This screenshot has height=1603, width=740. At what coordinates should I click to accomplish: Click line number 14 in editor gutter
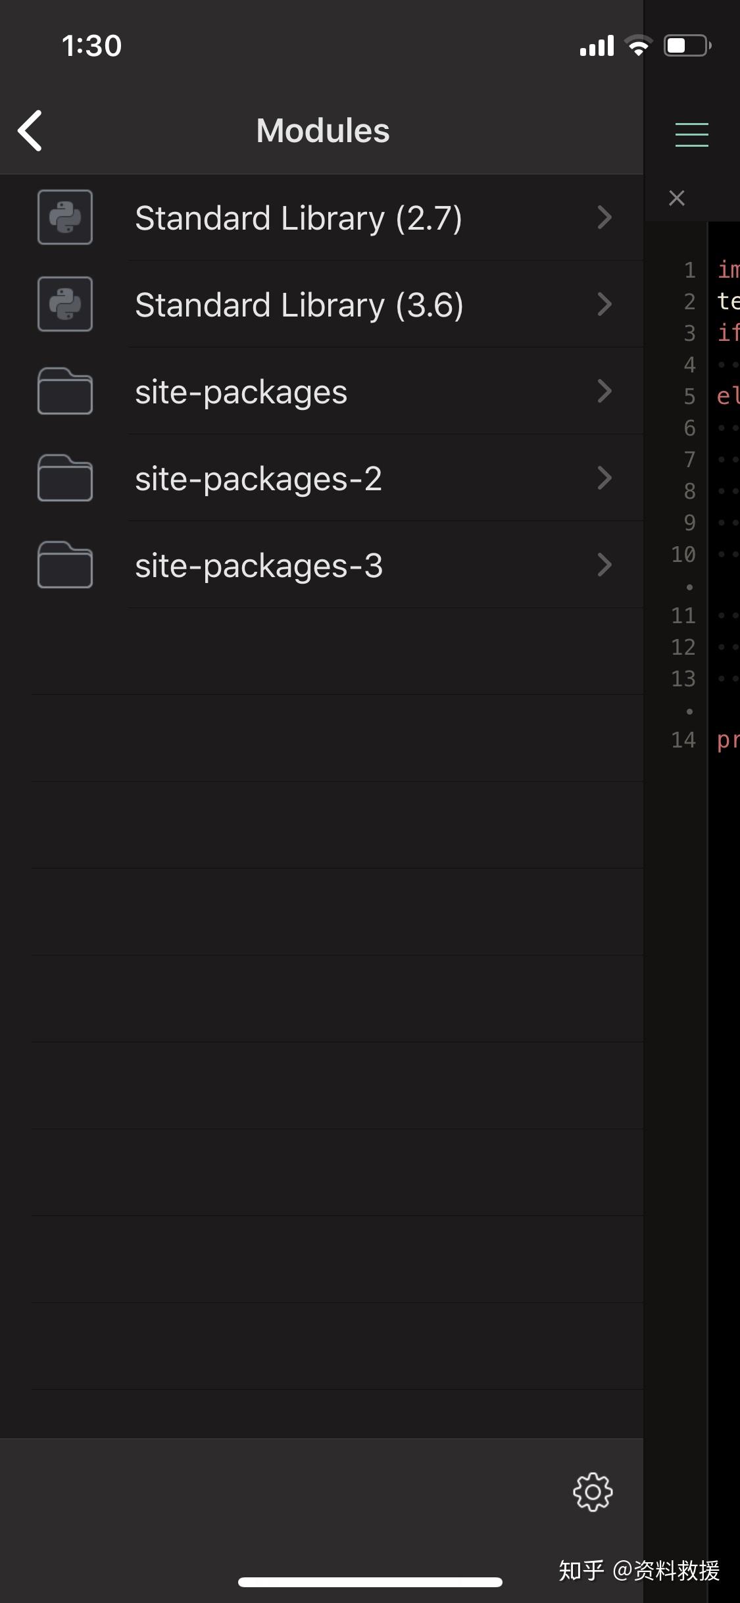683,740
